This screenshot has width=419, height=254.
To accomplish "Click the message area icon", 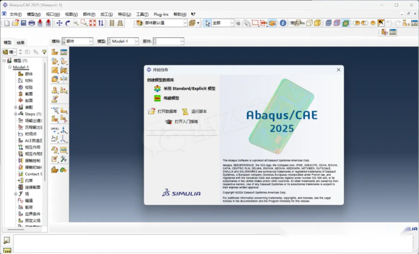I will [7, 240].
